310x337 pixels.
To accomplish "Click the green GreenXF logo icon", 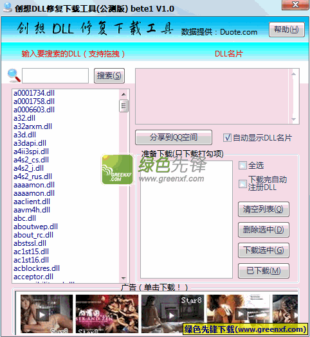I will click(117, 169).
